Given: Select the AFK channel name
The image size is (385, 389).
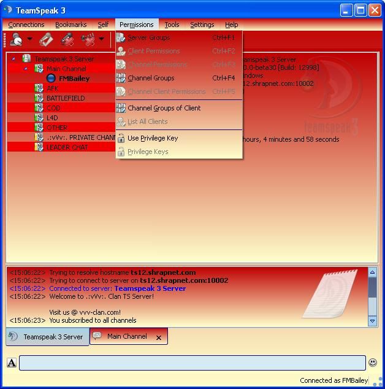Looking at the screenshot, I should pos(52,88).
